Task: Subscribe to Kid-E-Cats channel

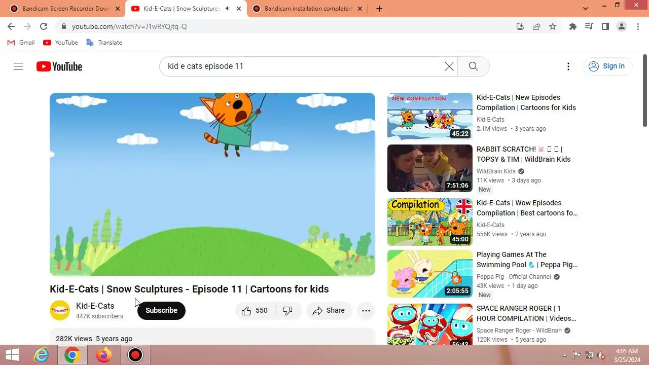Action: tap(161, 310)
